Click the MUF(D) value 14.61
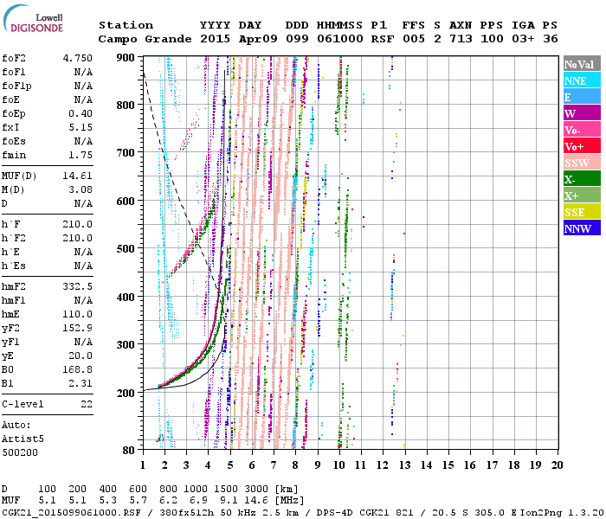Viewport: 606px width, 519px height. pyautogui.click(x=78, y=176)
